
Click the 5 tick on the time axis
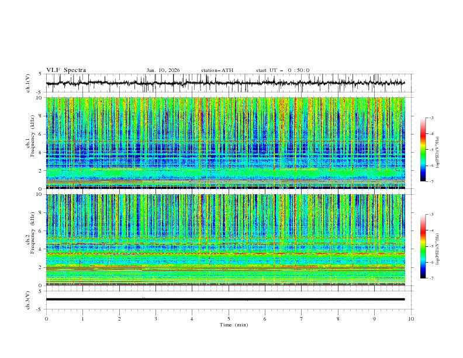click(x=229, y=319)
